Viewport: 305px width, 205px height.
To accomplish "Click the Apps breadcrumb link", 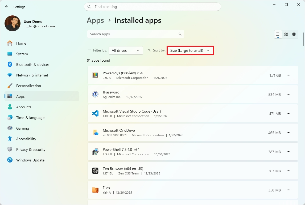I will (95, 20).
